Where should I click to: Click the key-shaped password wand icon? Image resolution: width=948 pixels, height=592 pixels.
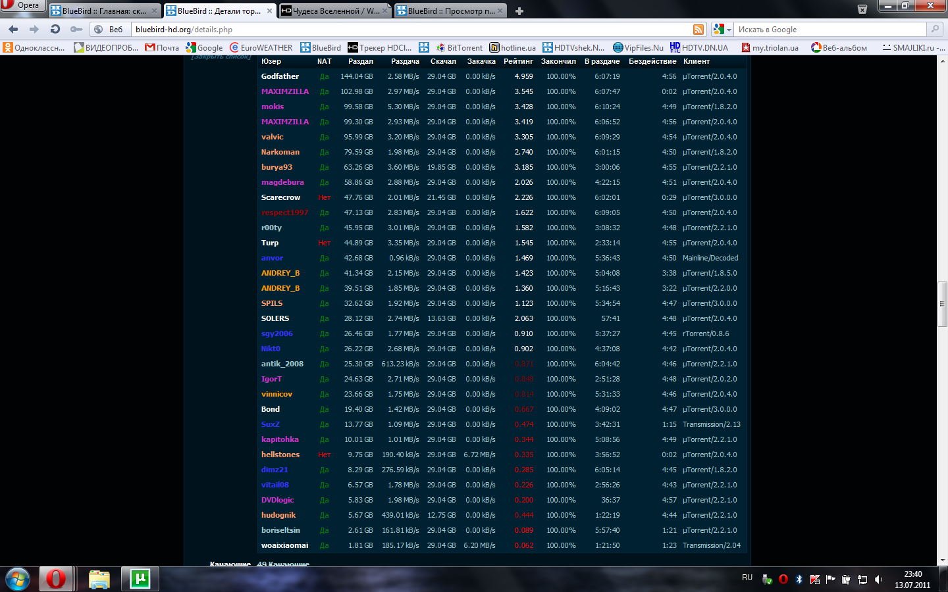[76, 30]
